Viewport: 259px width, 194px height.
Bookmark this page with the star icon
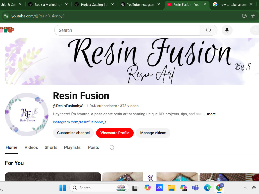tap(253, 16)
